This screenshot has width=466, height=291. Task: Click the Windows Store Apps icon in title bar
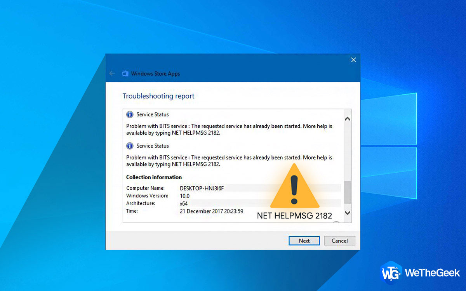(x=125, y=73)
